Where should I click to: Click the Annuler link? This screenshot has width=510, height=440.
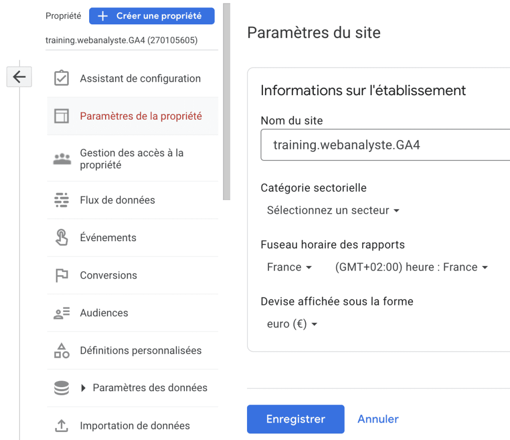(x=378, y=419)
